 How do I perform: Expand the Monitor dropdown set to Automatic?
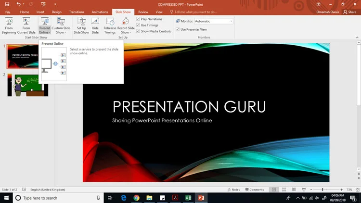point(231,21)
